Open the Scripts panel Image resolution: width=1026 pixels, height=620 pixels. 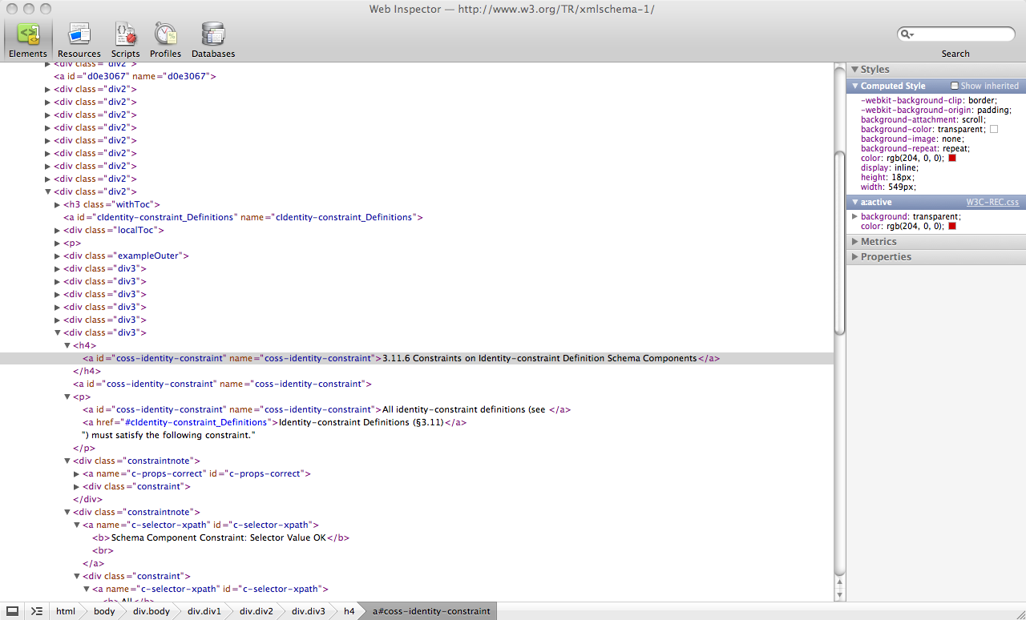tap(125, 34)
